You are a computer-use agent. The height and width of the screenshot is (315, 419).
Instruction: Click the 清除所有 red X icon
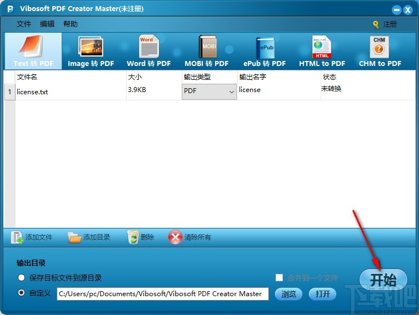[175, 237]
